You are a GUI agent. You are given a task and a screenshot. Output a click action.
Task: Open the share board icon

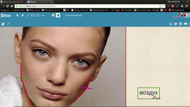point(170,24)
